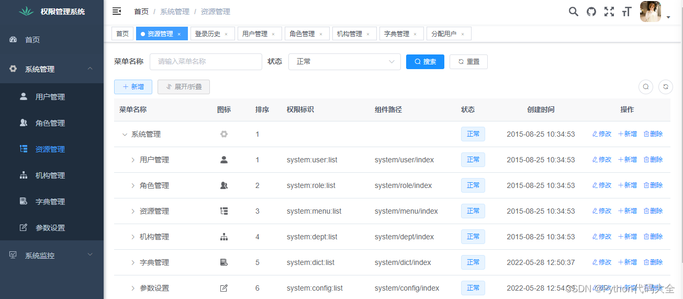The height and width of the screenshot is (299, 683).
Task: Click the edit icon in 参数设置 row
Action: click(x=224, y=288)
